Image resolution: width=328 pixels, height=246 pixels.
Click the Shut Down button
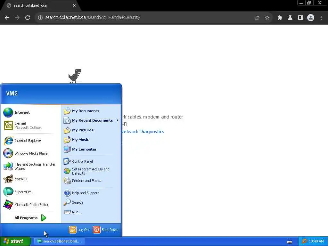click(x=106, y=230)
